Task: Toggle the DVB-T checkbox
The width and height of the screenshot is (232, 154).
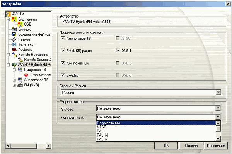Action: tap(118, 51)
